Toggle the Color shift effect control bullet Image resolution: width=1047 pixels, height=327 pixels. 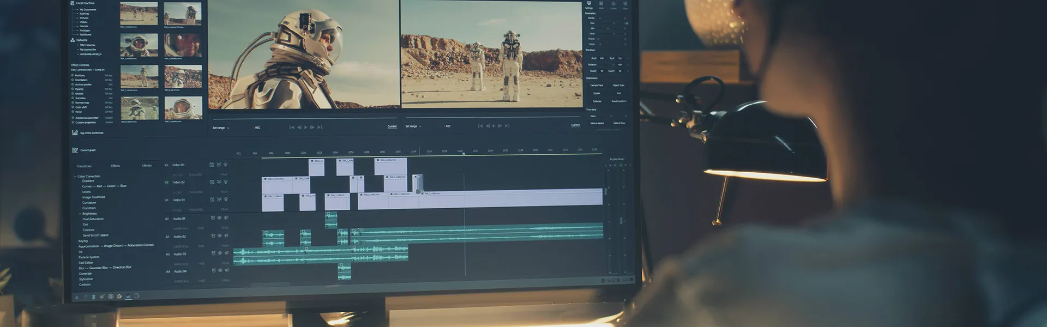(x=73, y=107)
